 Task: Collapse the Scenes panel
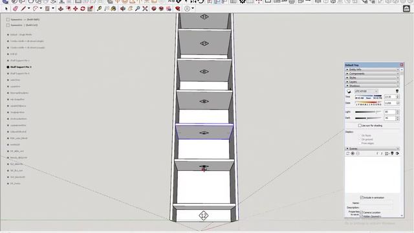pyautogui.click(x=373, y=149)
